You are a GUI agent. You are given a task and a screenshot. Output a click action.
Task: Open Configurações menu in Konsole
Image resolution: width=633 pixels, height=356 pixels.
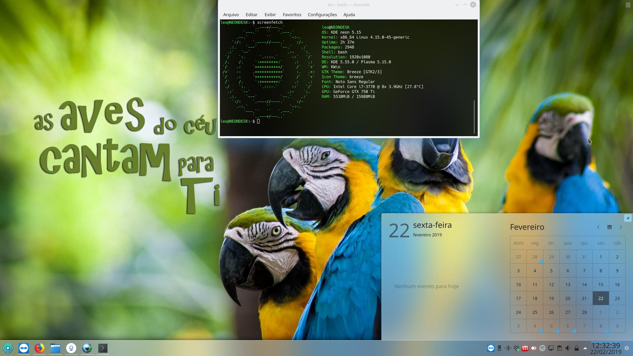322,15
